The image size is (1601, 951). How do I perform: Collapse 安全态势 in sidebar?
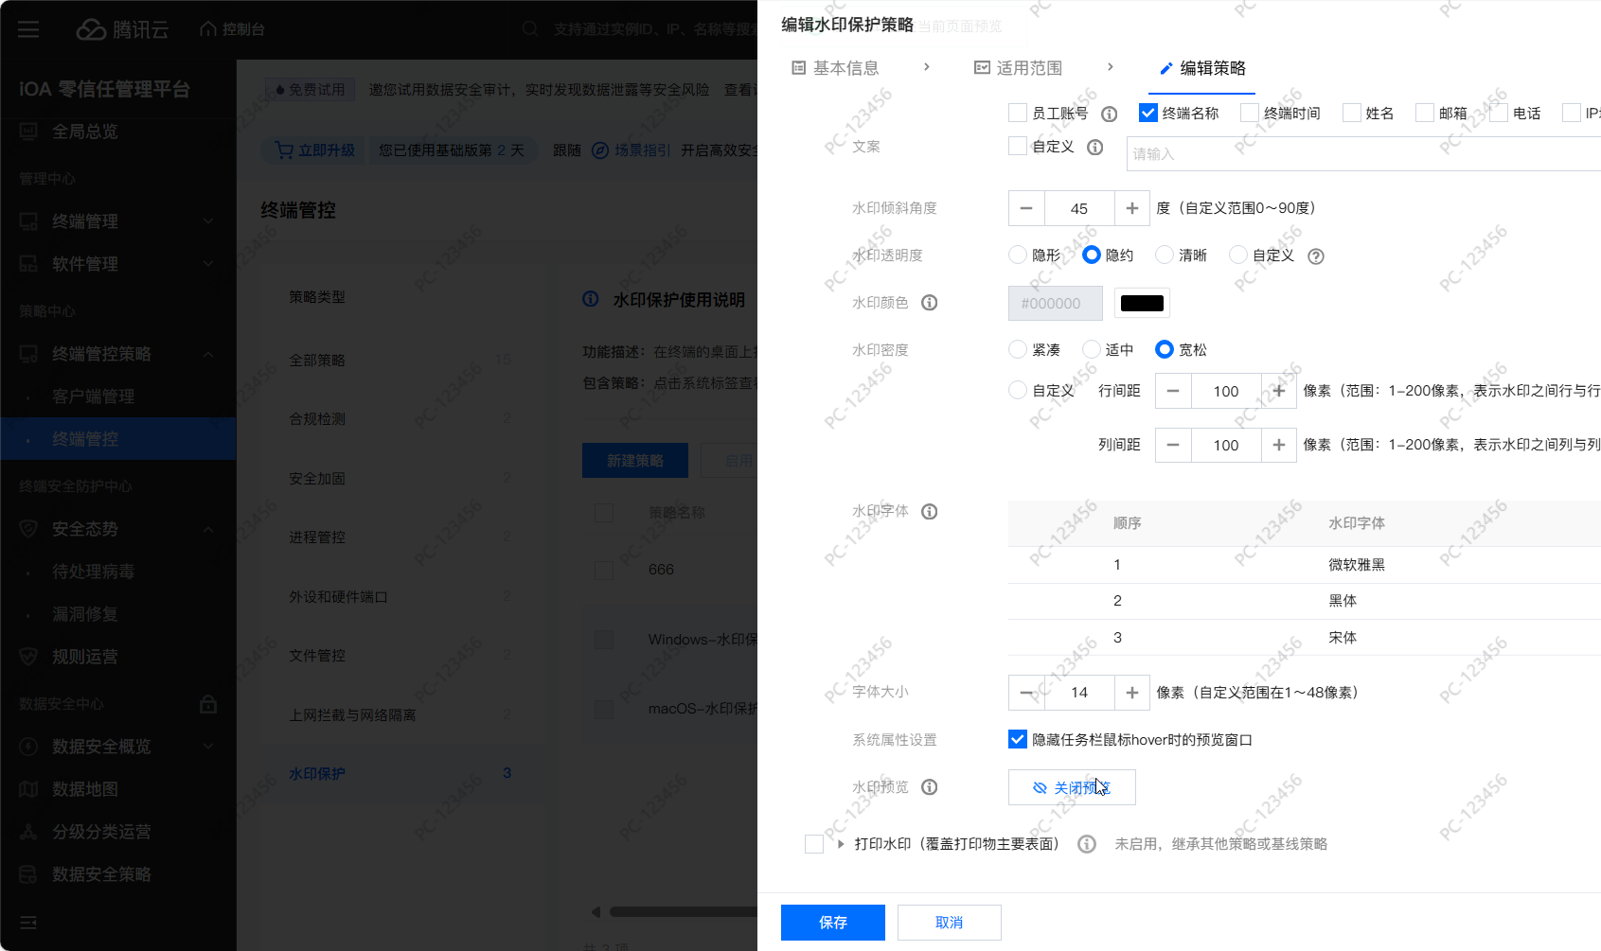(x=208, y=529)
